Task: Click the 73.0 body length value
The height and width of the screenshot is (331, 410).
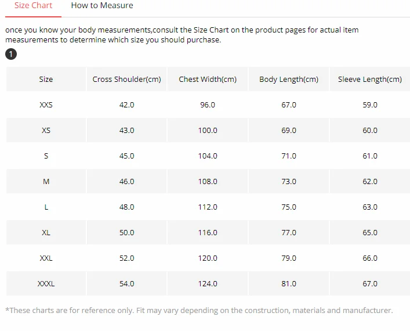Action: click(289, 182)
